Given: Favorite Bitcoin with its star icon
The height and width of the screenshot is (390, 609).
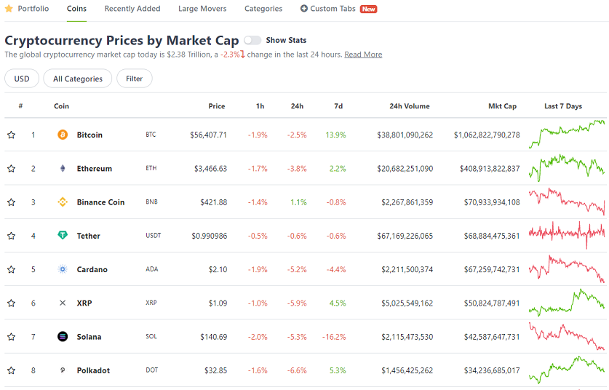Looking at the screenshot, I should (11, 135).
